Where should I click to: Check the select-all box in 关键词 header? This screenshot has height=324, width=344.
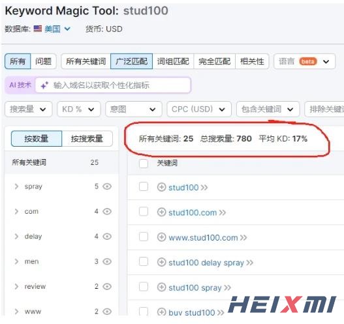pos(144,164)
